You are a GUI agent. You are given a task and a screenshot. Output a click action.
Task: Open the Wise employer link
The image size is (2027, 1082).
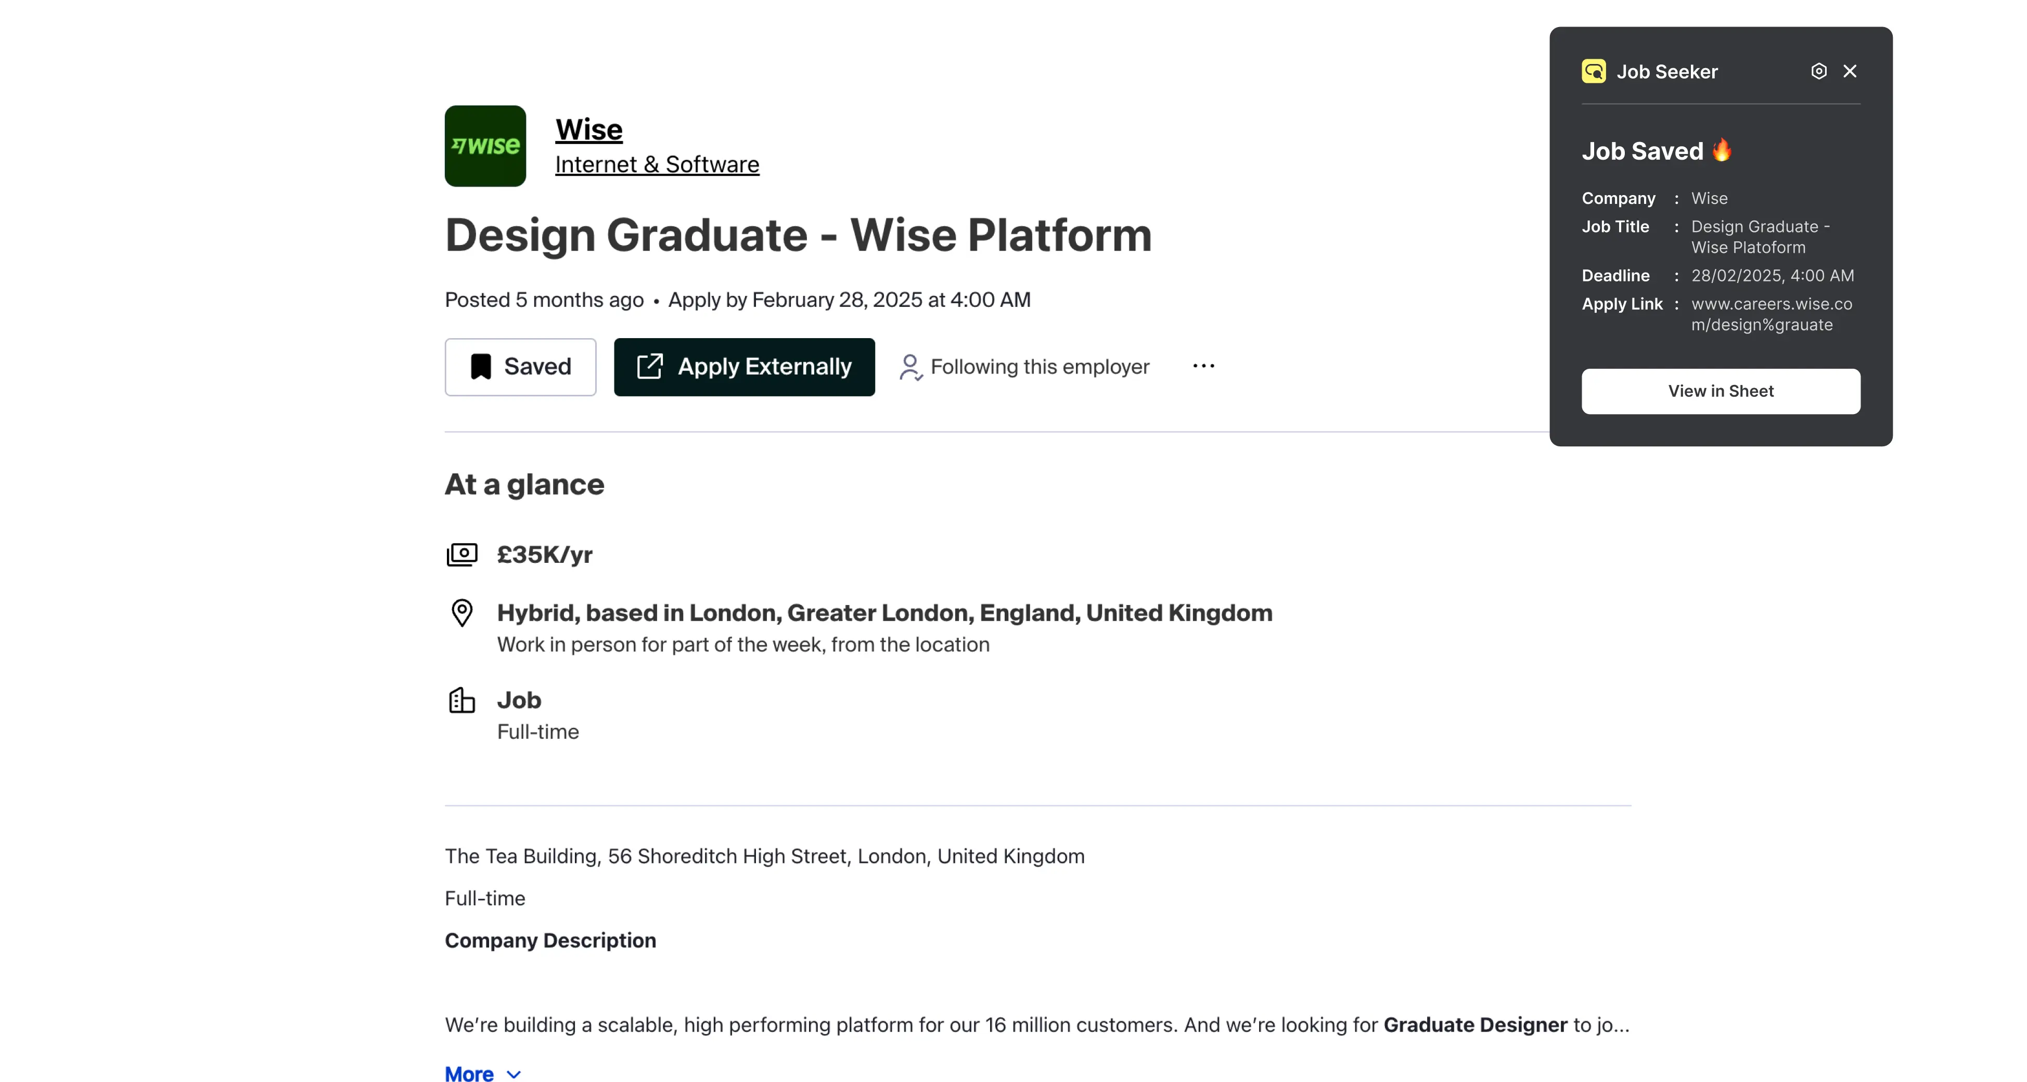(x=588, y=129)
